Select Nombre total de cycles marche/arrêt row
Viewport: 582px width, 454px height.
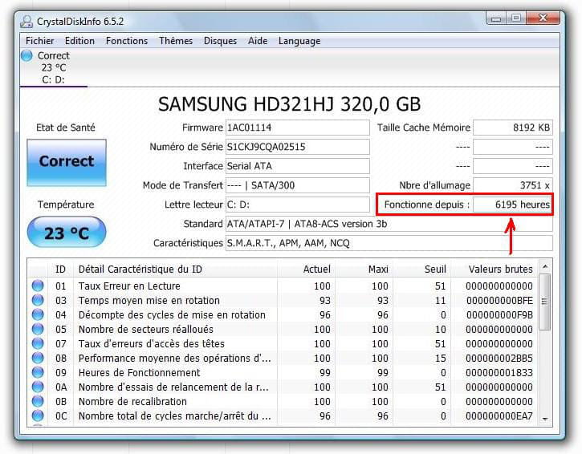[x=282, y=416]
